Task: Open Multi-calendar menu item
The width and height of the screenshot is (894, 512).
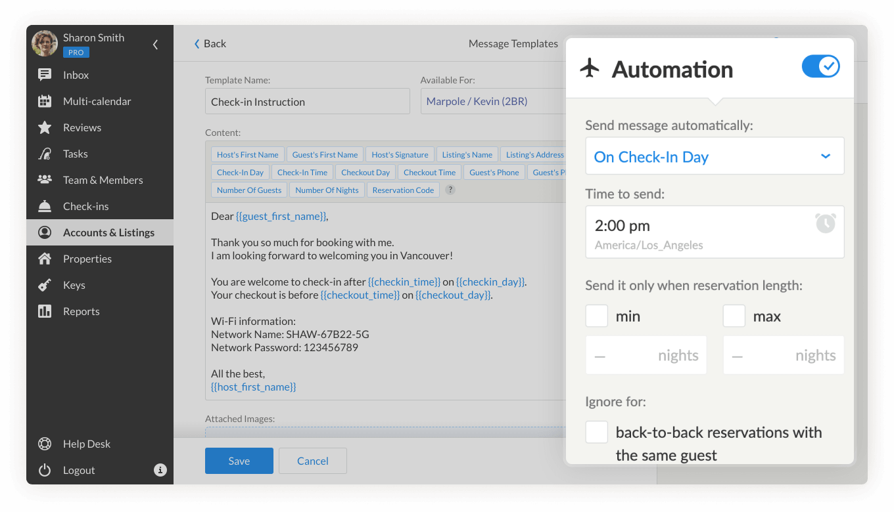Action: pyautogui.click(x=100, y=101)
